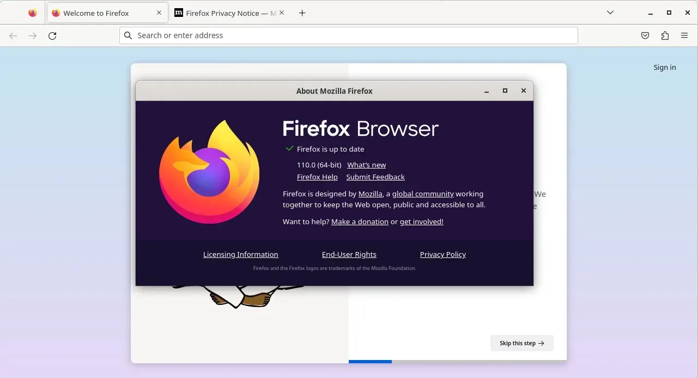Viewport: 698px width, 378px height.
Task: Open Submit Feedback
Action: (x=375, y=177)
